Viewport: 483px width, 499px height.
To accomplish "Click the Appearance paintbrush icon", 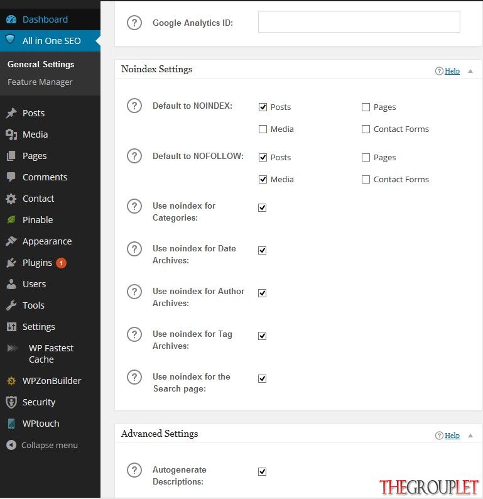I will [x=11, y=241].
